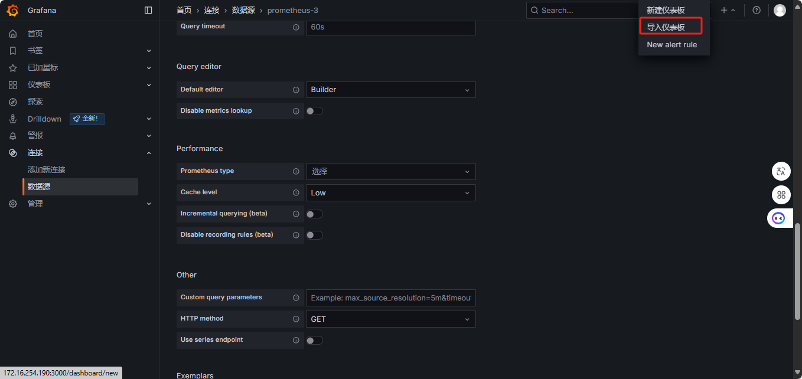Expand 书签 section chevron

click(x=149, y=51)
